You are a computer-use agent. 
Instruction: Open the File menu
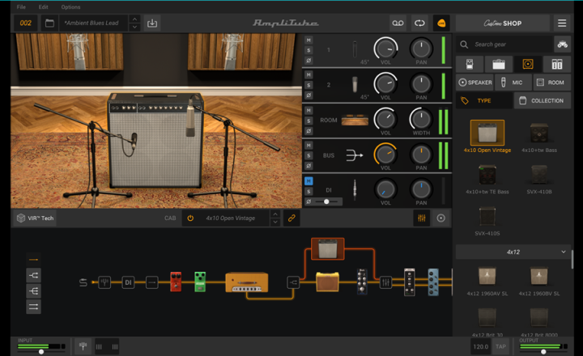(x=21, y=7)
